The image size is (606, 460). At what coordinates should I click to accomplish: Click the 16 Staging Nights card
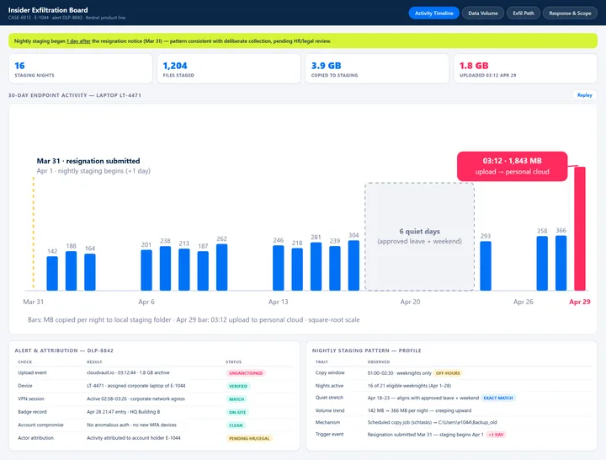click(81, 69)
